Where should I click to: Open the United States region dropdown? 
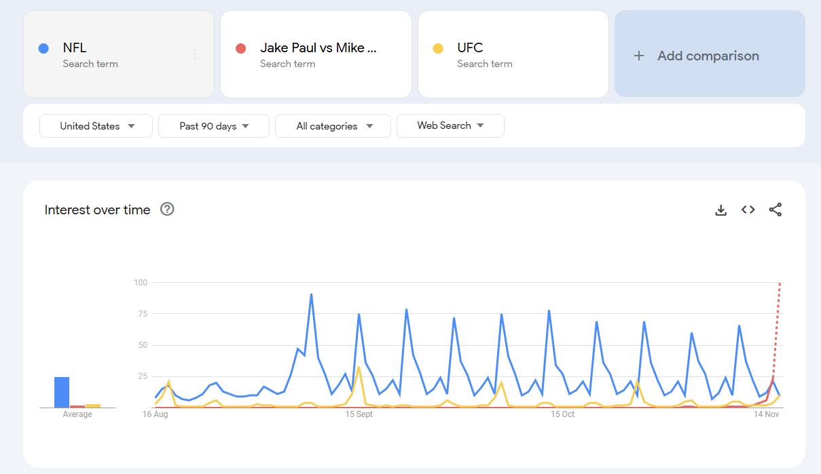pos(96,125)
